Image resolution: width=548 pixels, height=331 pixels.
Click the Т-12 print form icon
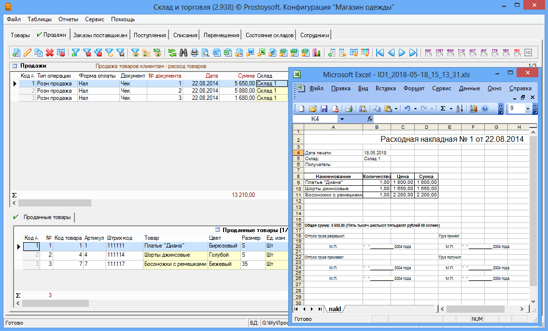pyautogui.click(x=461, y=53)
